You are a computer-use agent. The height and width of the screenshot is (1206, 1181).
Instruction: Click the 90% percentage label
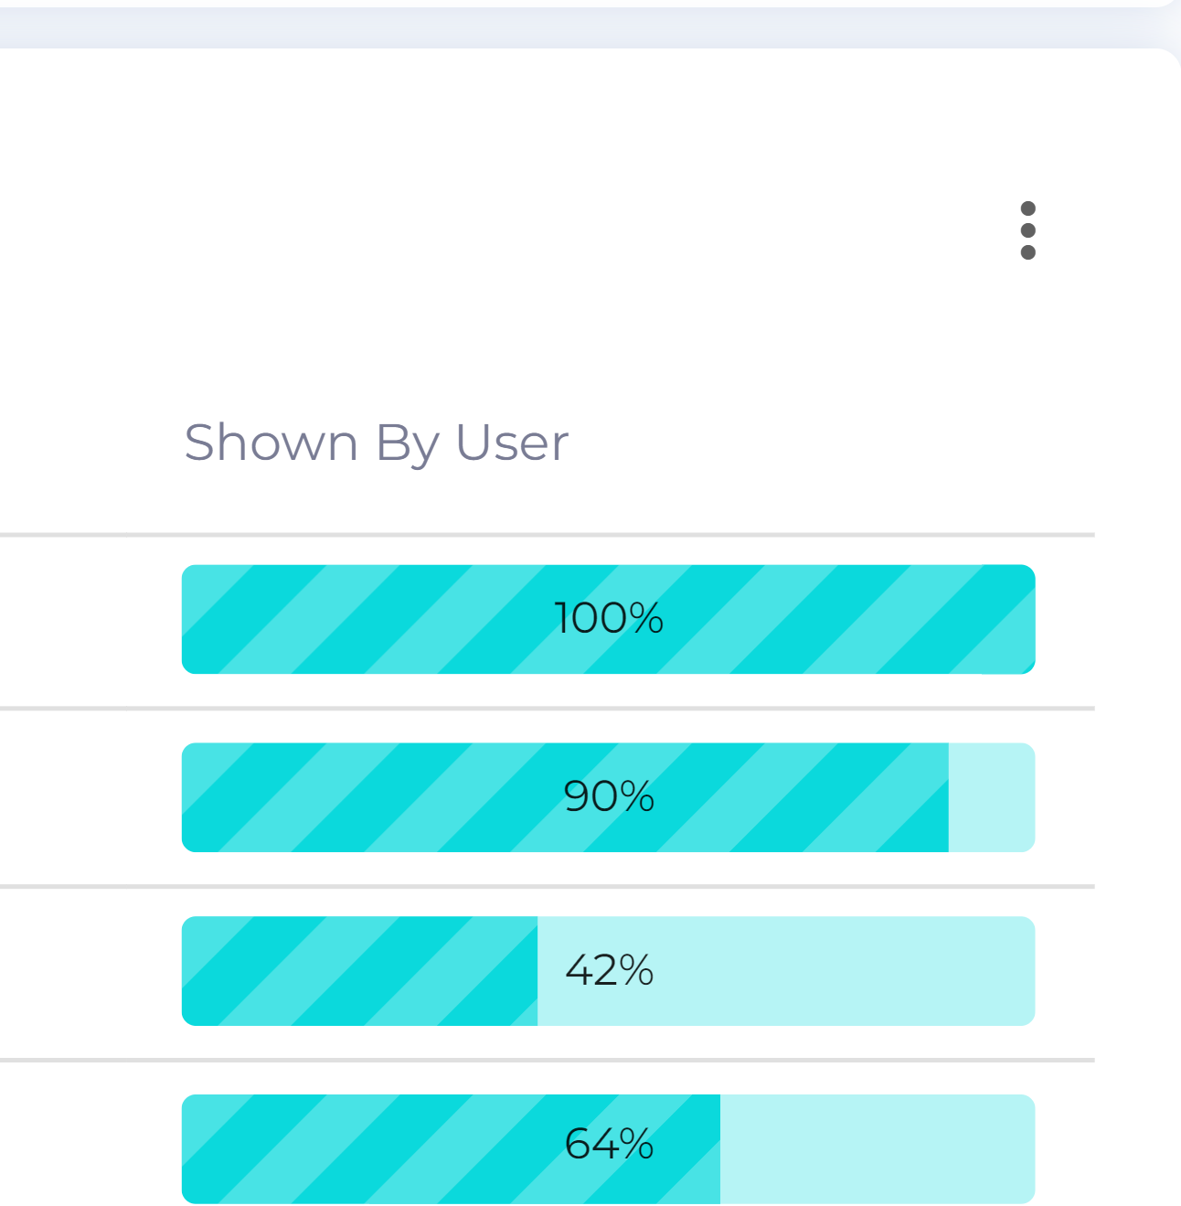click(609, 796)
